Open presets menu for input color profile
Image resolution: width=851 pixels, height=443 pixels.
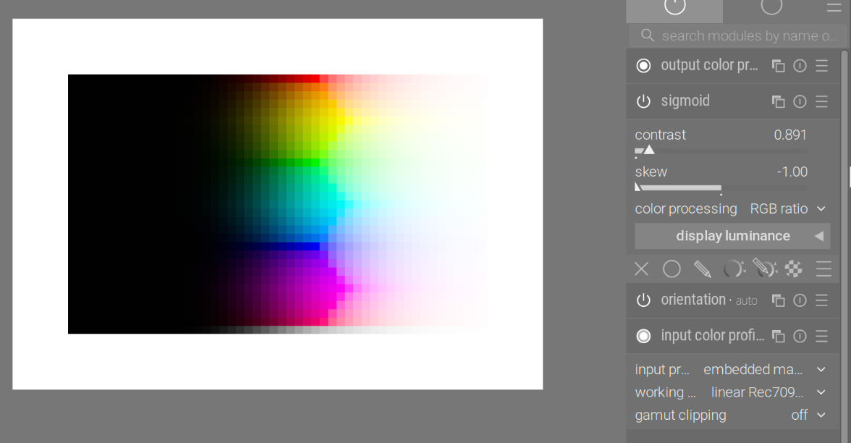(x=822, y=336)
